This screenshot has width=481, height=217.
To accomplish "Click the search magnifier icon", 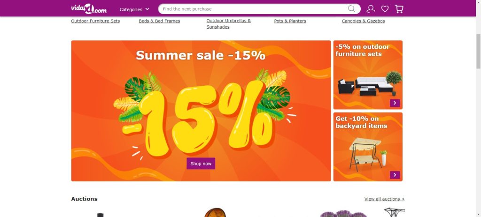I will (x=351, y=8).
